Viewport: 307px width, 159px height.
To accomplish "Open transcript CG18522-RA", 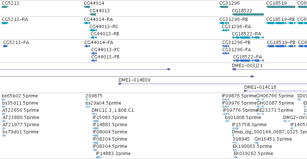I will pyautogui.click(x=246, y=34).
